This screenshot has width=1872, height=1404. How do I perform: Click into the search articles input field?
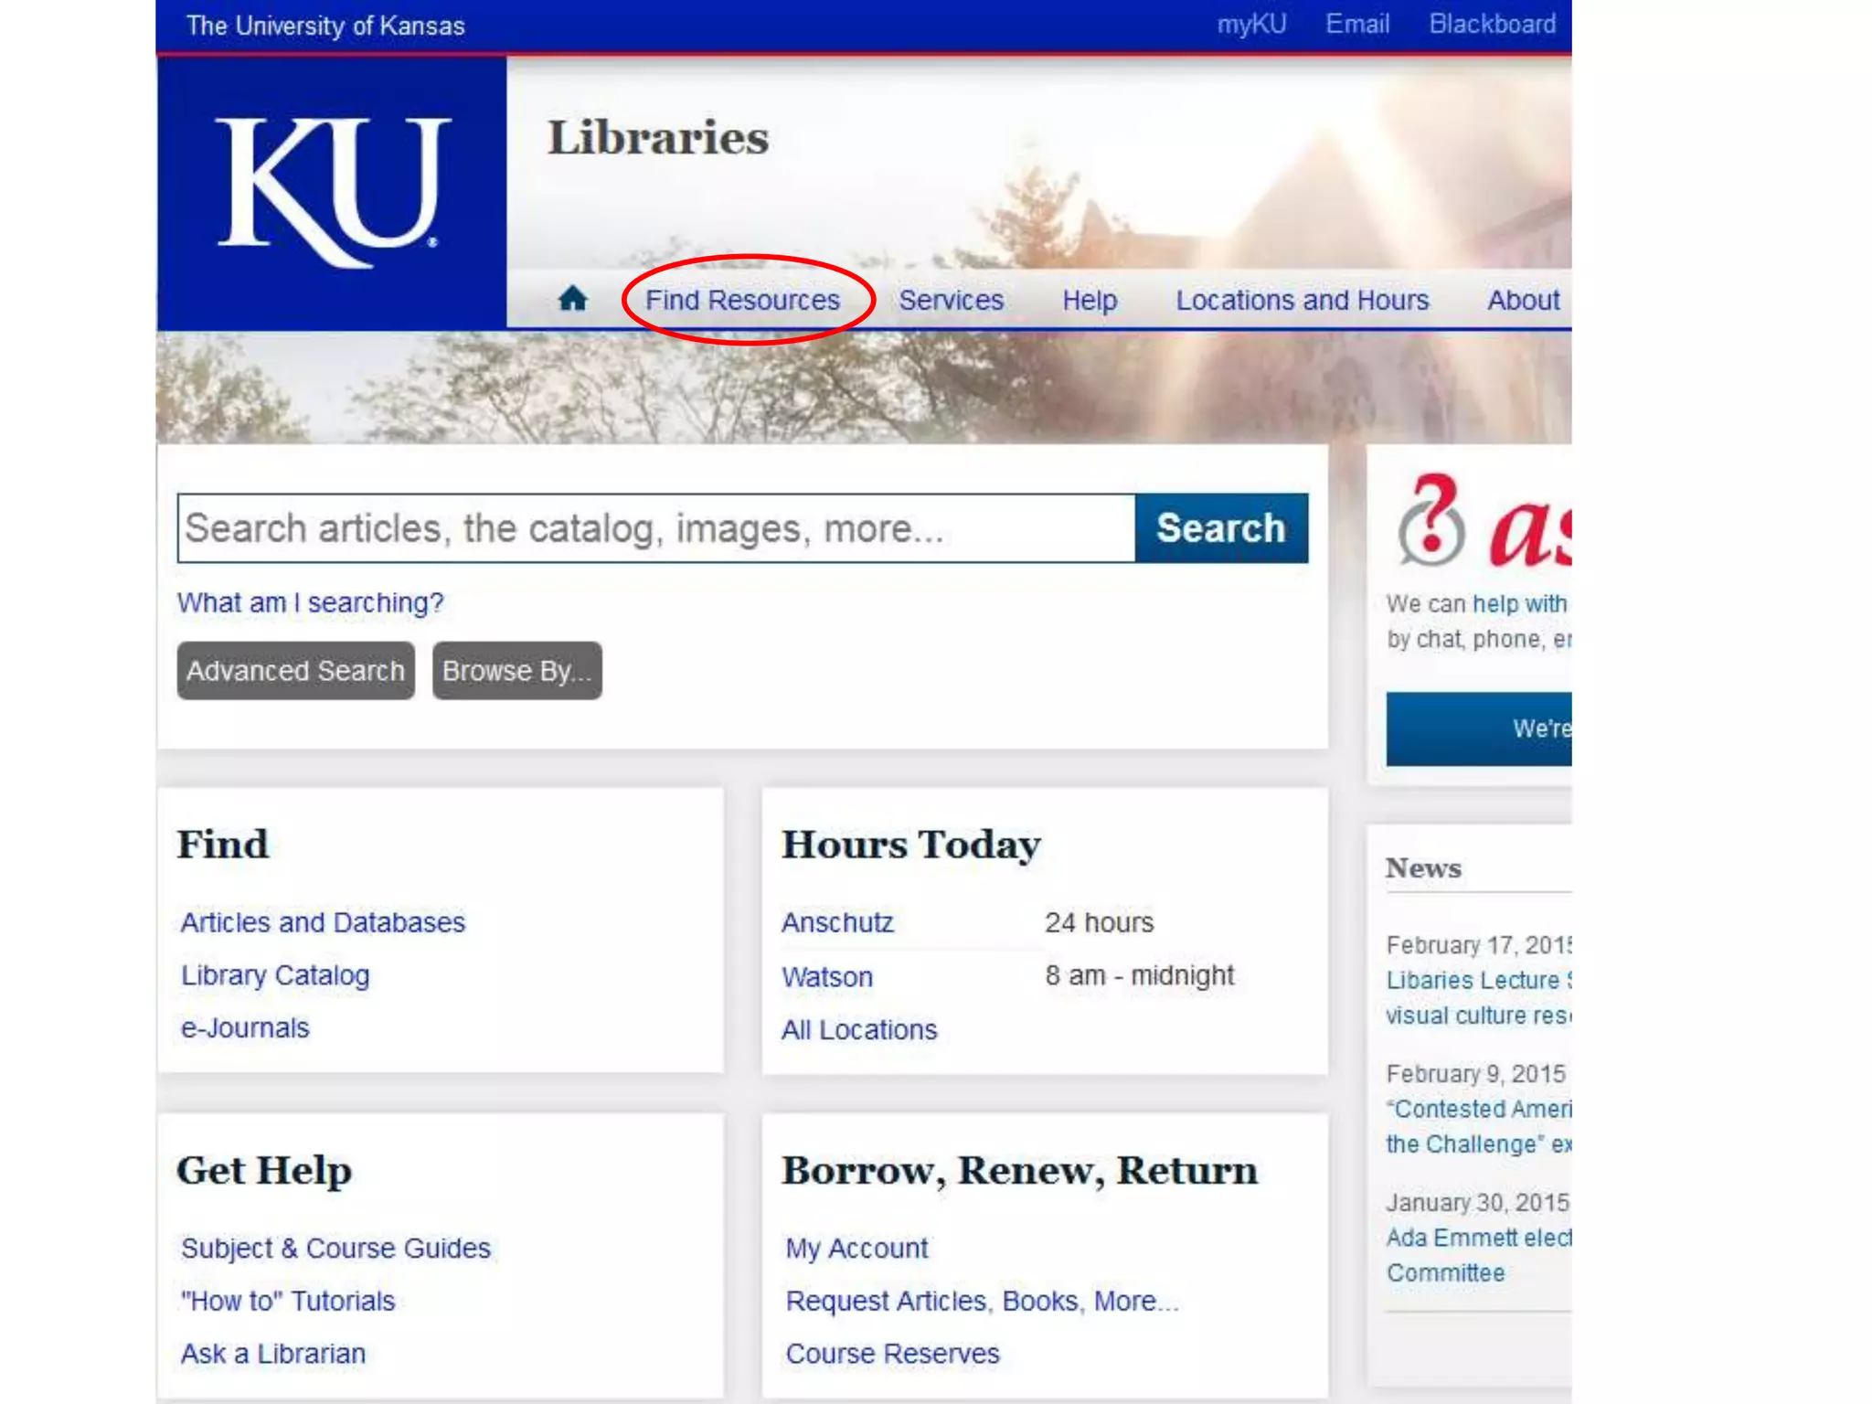click(655, 529)
